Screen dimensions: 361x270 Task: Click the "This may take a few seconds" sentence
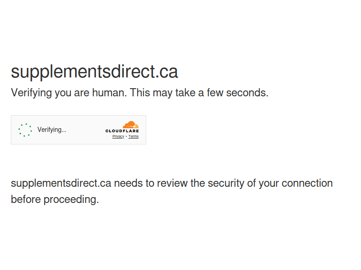coord(199,93)
